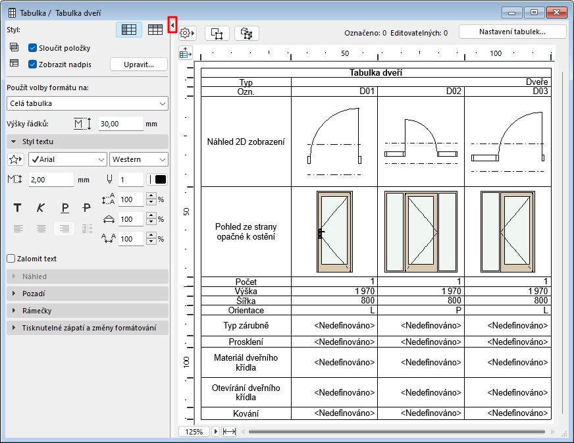Apply underline text style with P icon

click(65, 208)
